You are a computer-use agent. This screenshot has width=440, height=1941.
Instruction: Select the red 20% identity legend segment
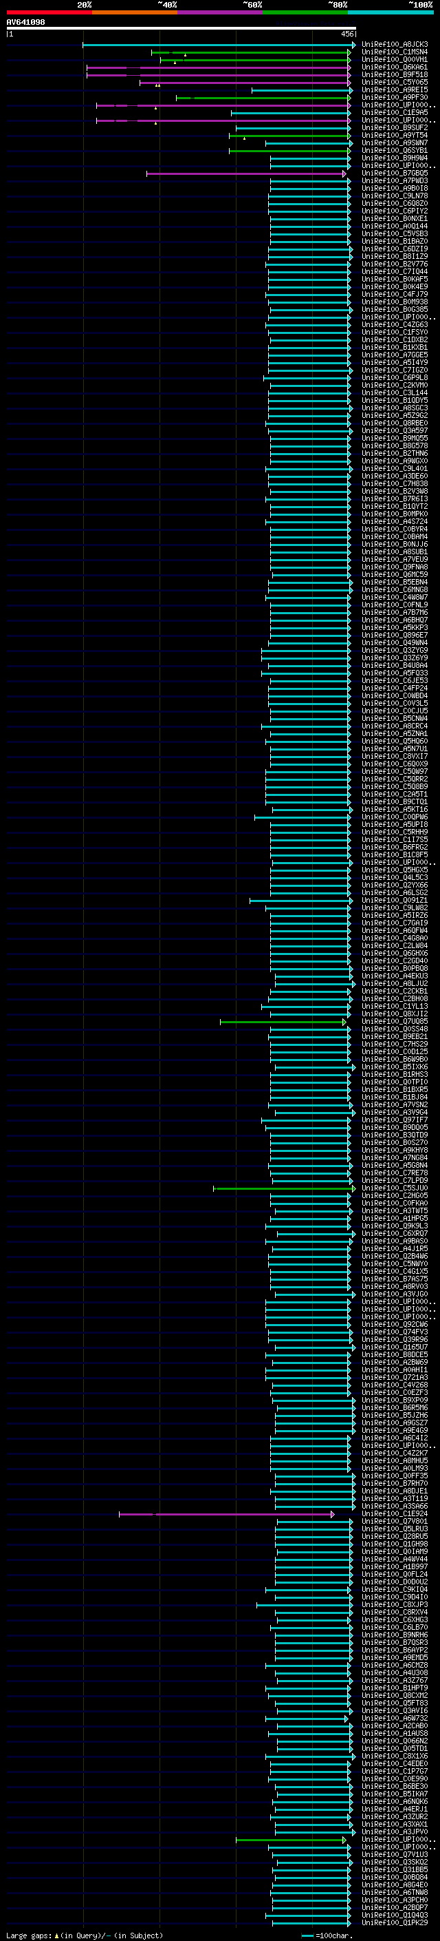[49, 12]
